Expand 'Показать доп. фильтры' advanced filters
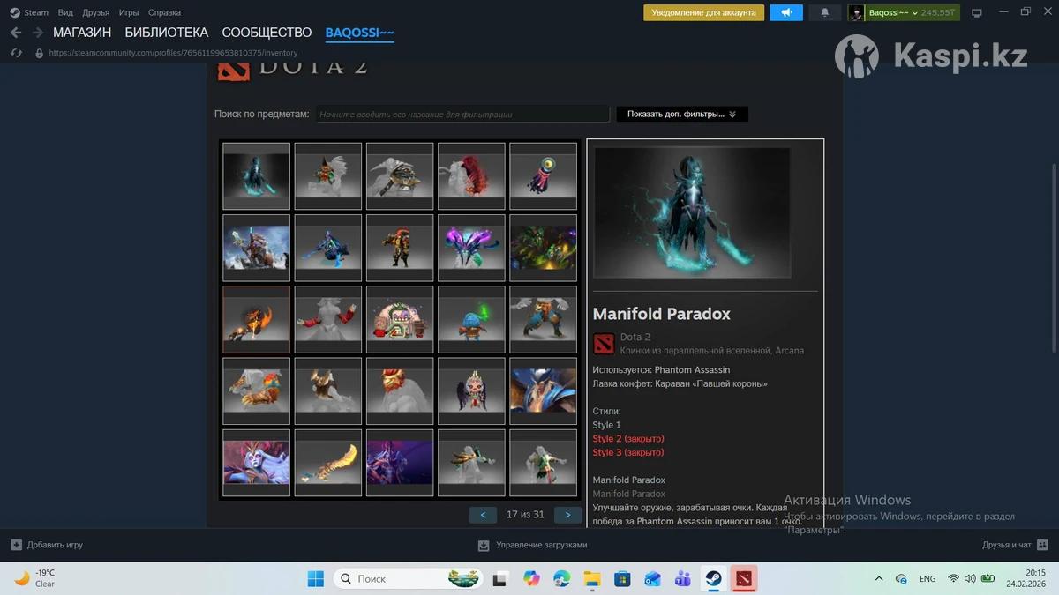 [x=681, y=114]
